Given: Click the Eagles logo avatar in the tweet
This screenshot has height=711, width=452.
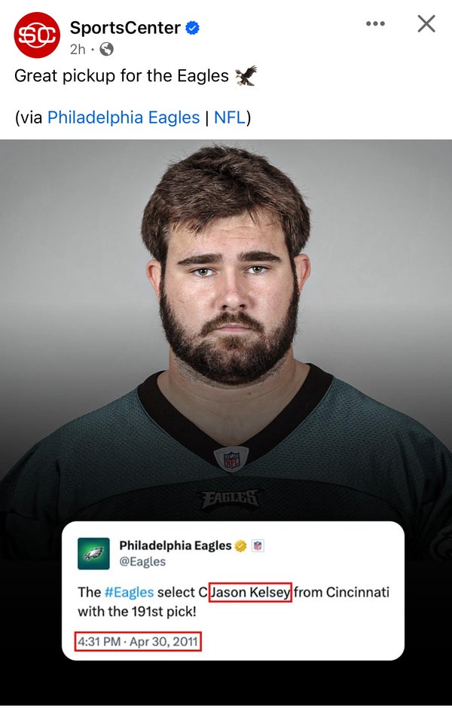Looking at the screenshot, I should coord(93,553).
